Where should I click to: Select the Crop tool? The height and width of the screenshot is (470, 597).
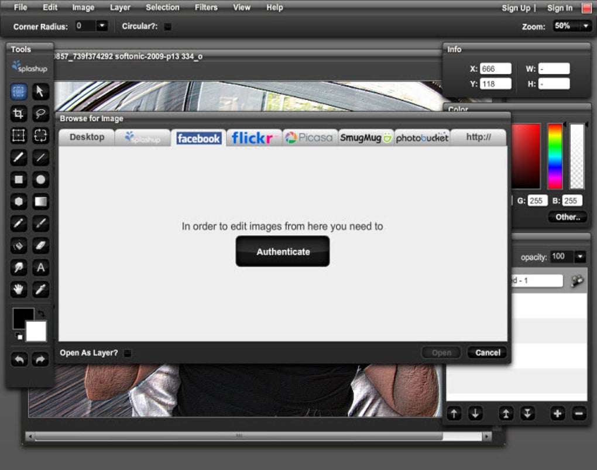click(19, 114)
